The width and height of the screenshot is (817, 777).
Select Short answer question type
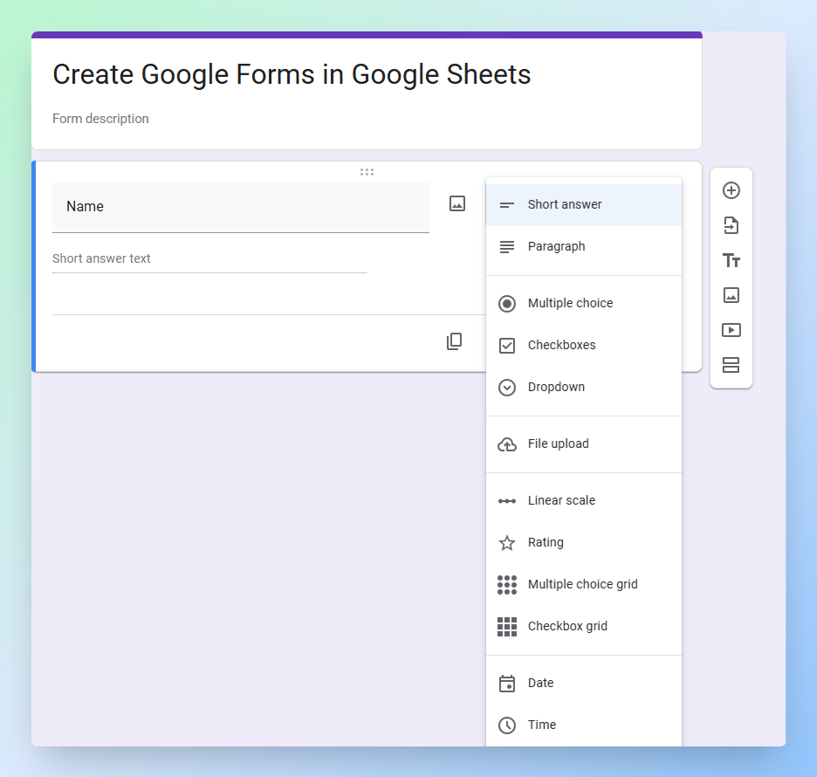pos(584,205)
